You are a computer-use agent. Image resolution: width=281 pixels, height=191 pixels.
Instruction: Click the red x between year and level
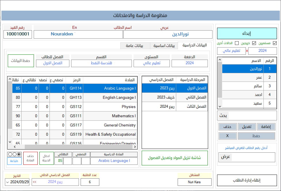coord(247,51)
